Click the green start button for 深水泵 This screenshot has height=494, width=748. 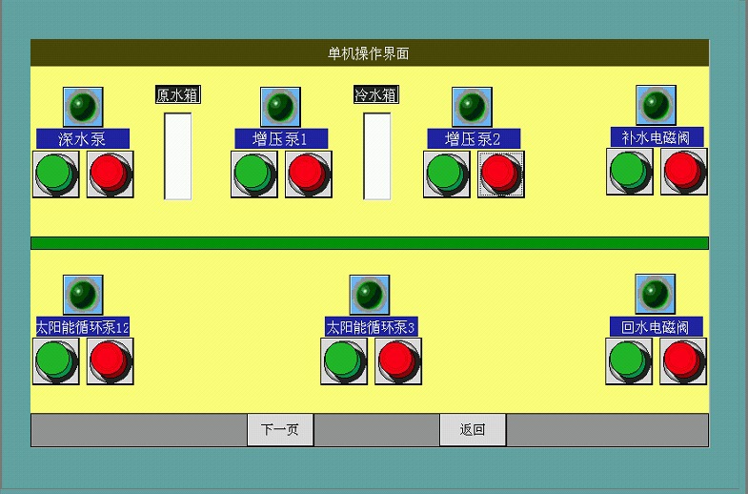56,175
